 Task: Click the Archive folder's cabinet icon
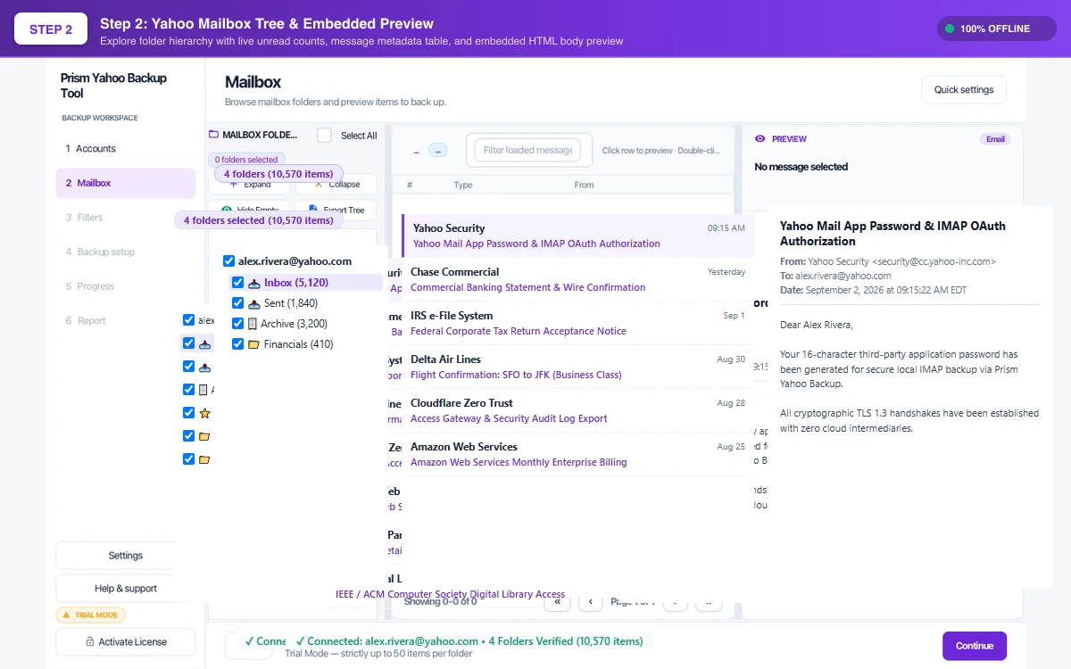253,324
